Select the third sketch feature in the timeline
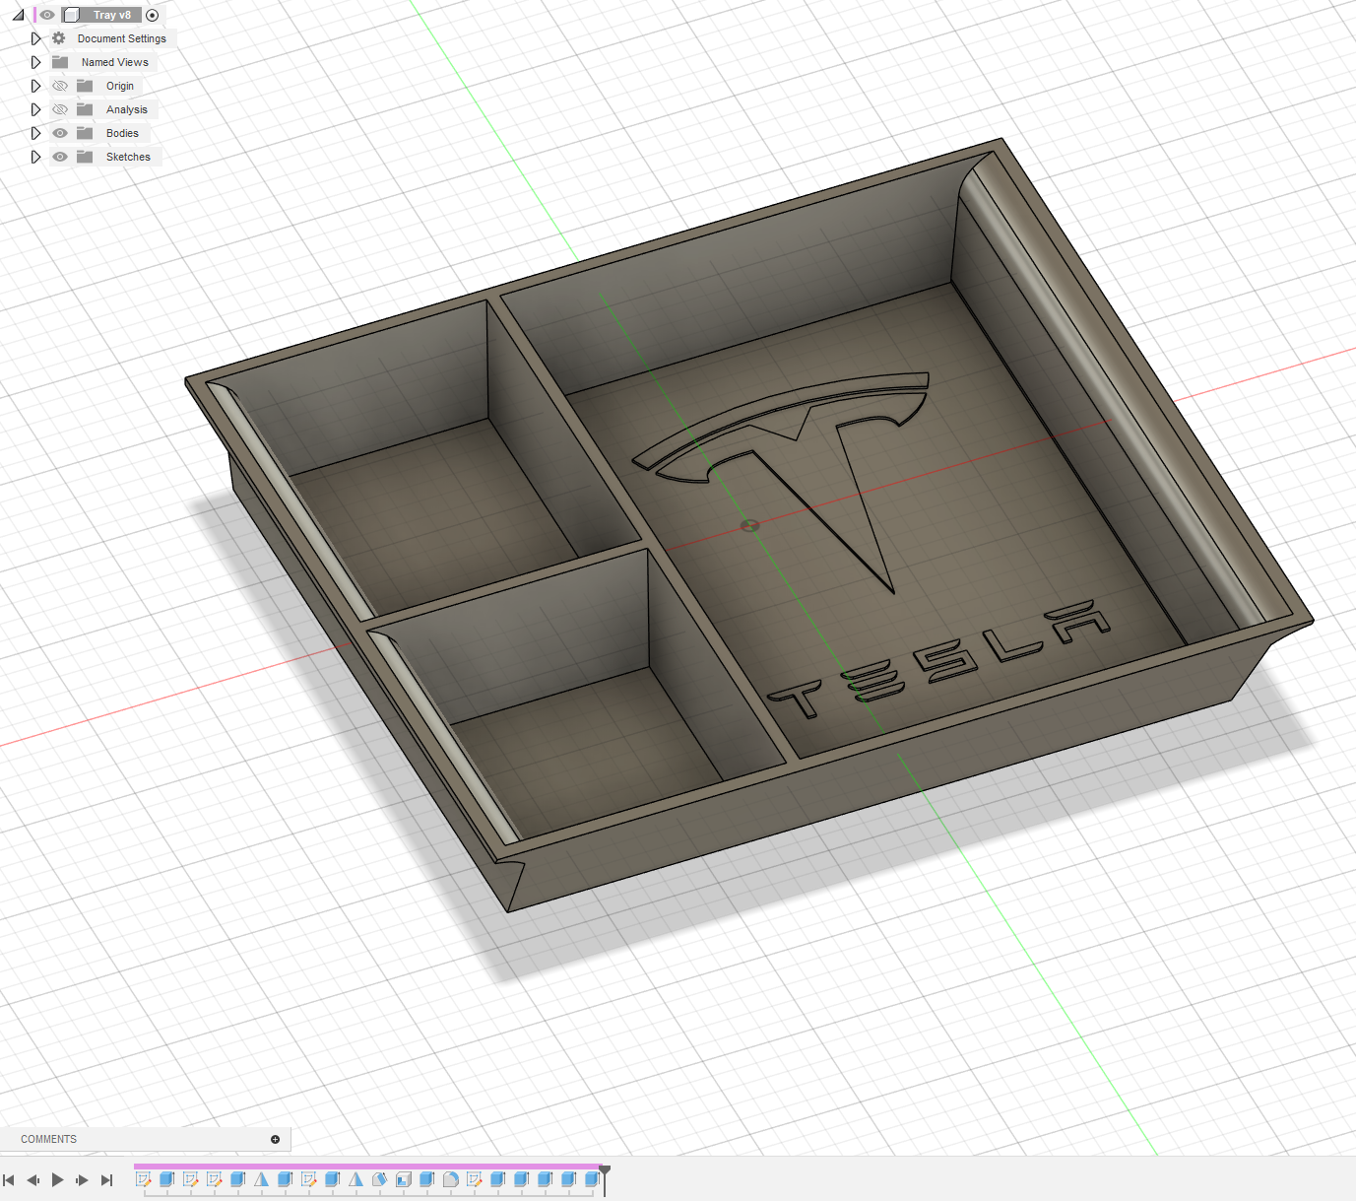The image size is (1356, 1201). click(x=215, y=1179)
